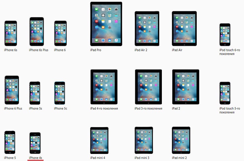
Task: Select the iPad mini 2 image
Action: coord(181,140)
